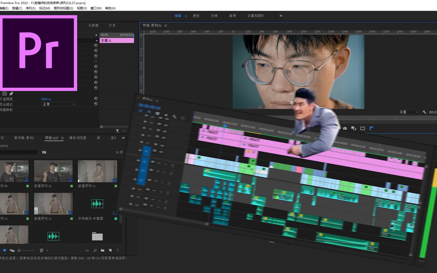Switch to 颜色 workspace
This screenshot has height=273, width=437.
point(196,16)
